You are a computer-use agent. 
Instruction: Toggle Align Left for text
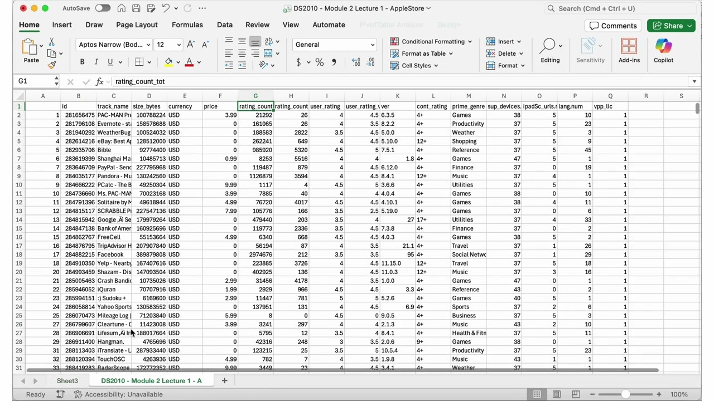[x=229, y=53]
